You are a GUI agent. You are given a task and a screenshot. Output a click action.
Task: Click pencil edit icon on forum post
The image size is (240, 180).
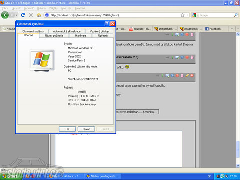187,76
